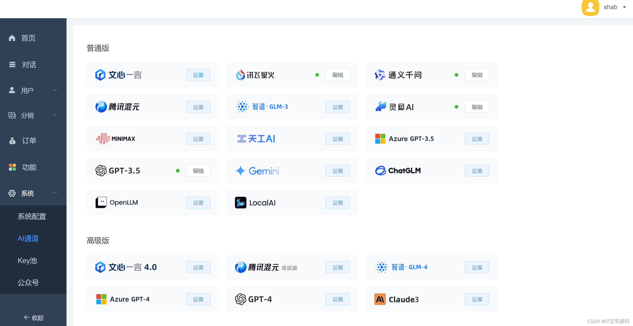
Task: Click the money bag icon beside 订单
Action: (x=12, y=141)
